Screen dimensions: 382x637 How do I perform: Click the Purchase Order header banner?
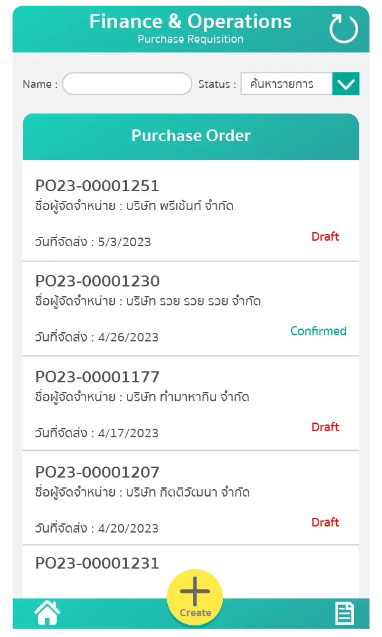(x=191, y=136)
